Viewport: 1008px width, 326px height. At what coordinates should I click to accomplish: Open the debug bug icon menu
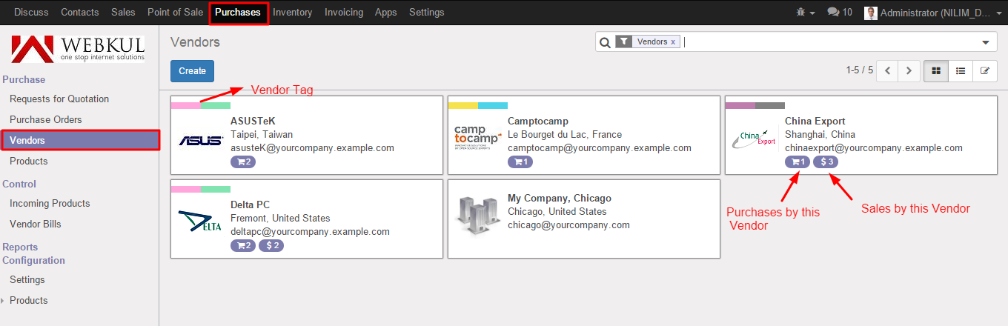(x=804, y=13)
